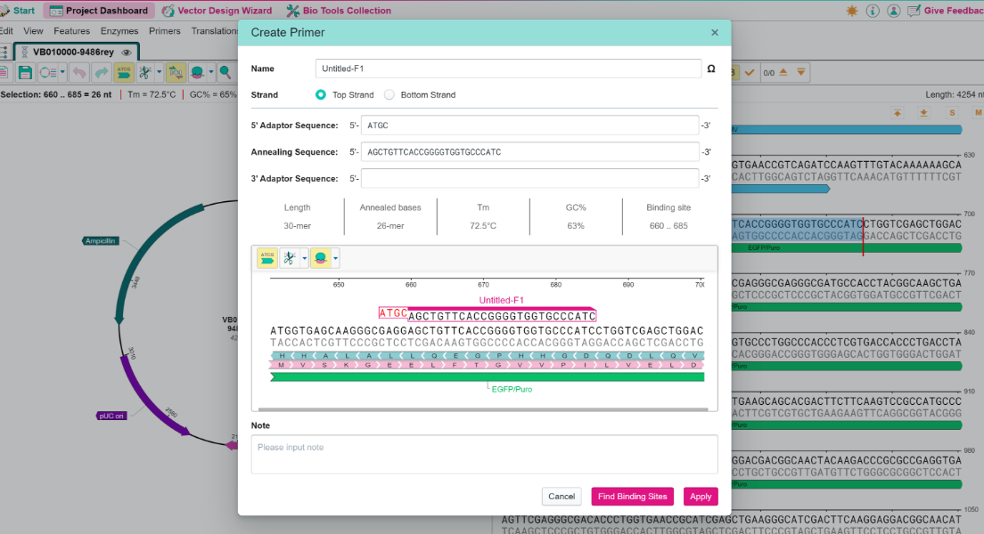Toggle the ATCG sequence display icon in the main toolbar
The width and height of the screenshot is (984, 534).
pos(124,73)
